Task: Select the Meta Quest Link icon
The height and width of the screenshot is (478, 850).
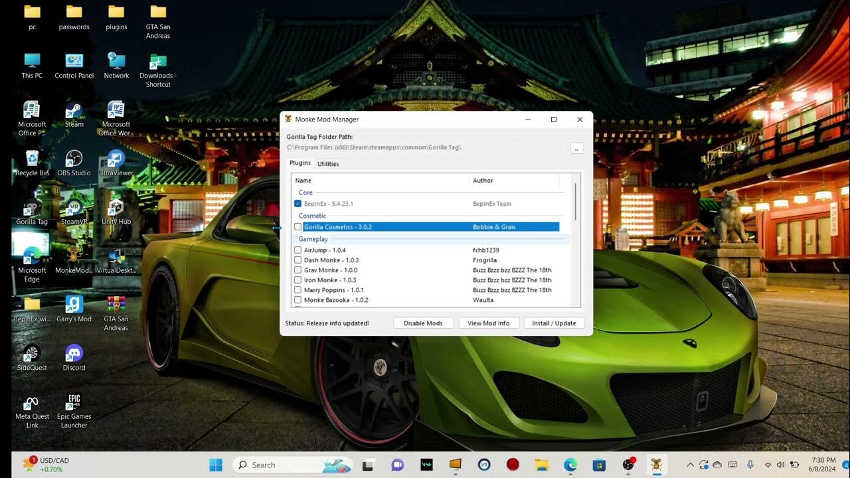Action: [x=32, y=410]
